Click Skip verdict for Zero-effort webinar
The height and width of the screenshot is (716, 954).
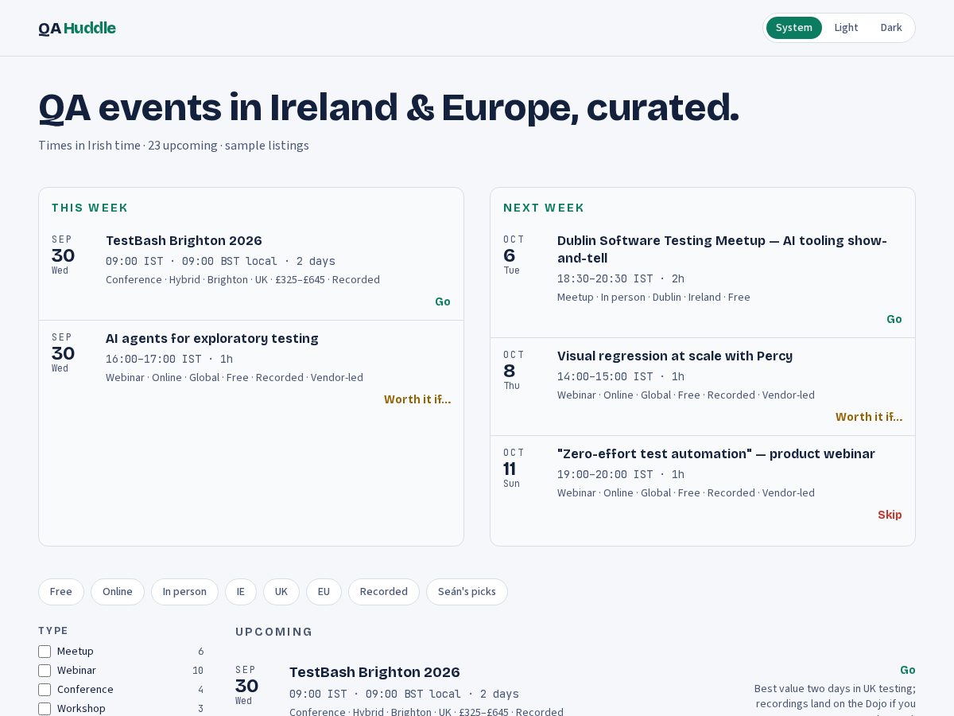click(890, 515)
